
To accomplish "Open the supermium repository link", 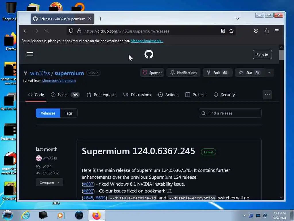I will 69,73.
